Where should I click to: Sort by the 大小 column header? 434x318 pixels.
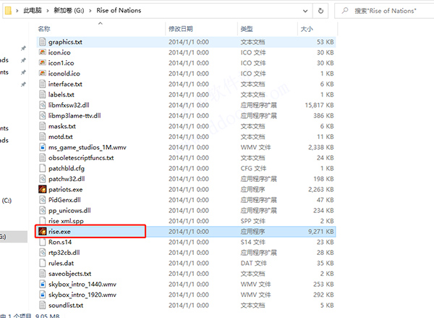[307, 28]
